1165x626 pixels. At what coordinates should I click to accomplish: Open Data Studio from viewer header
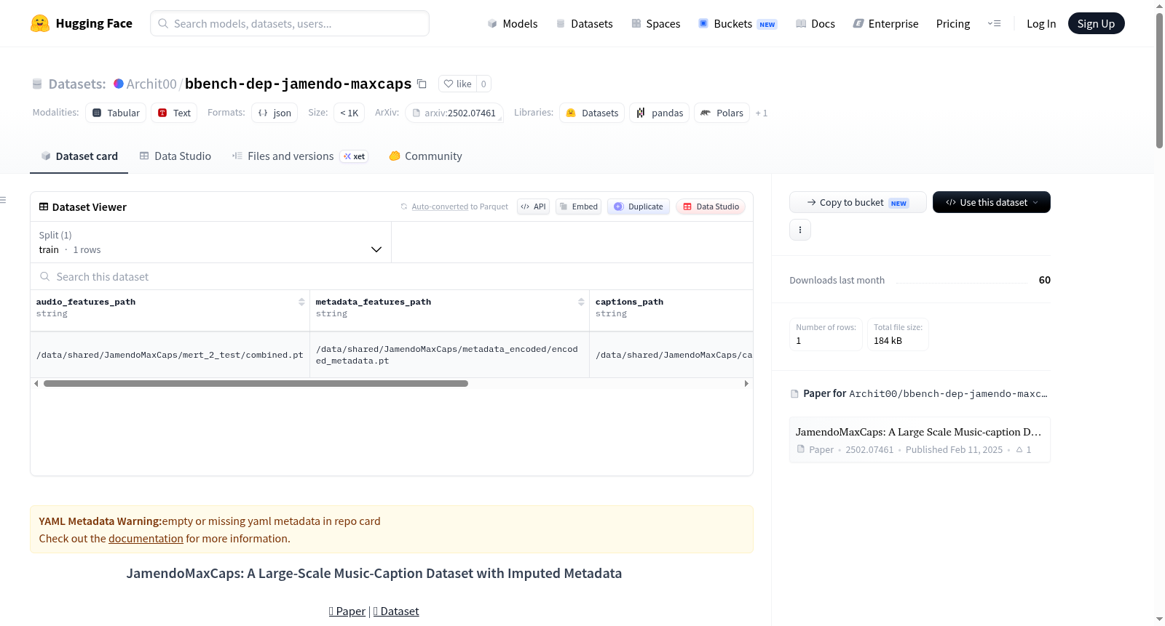pyautogui.click(x=710, y=206)
